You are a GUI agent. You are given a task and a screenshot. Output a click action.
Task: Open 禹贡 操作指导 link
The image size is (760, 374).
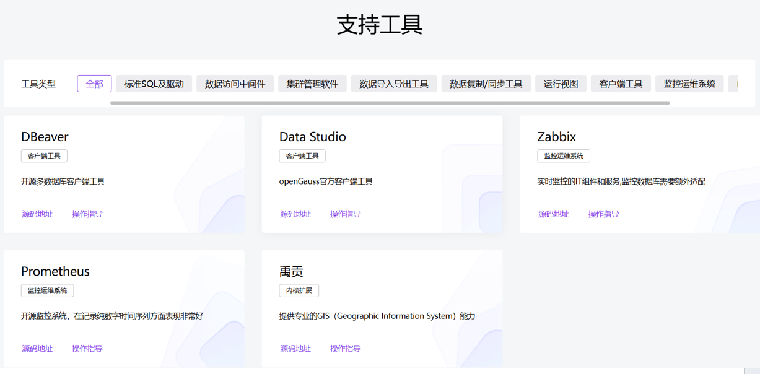346,349
